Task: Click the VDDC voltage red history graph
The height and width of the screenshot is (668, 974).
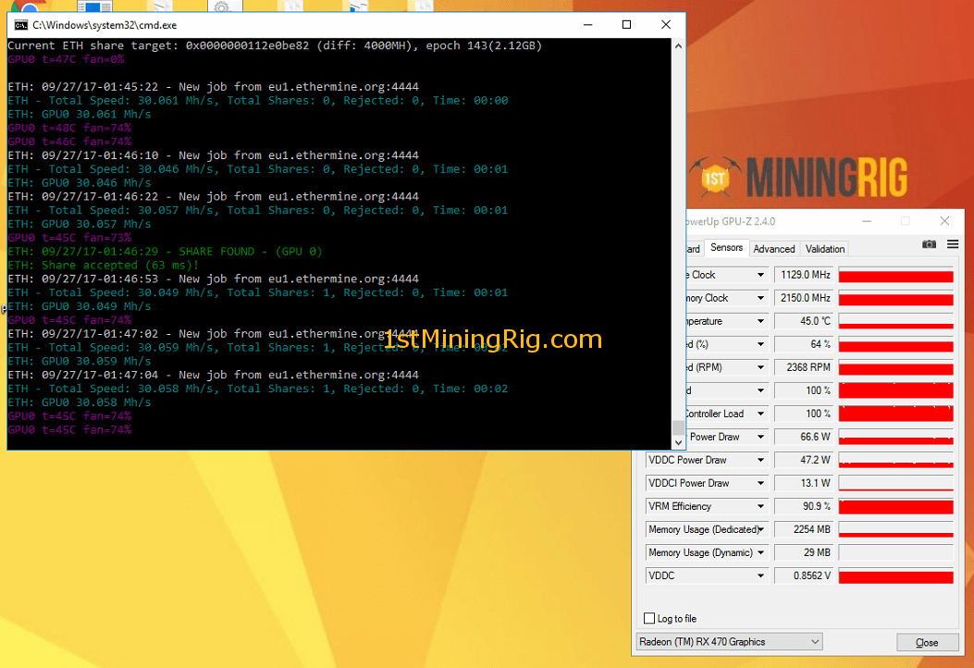Action: point(895,575)
